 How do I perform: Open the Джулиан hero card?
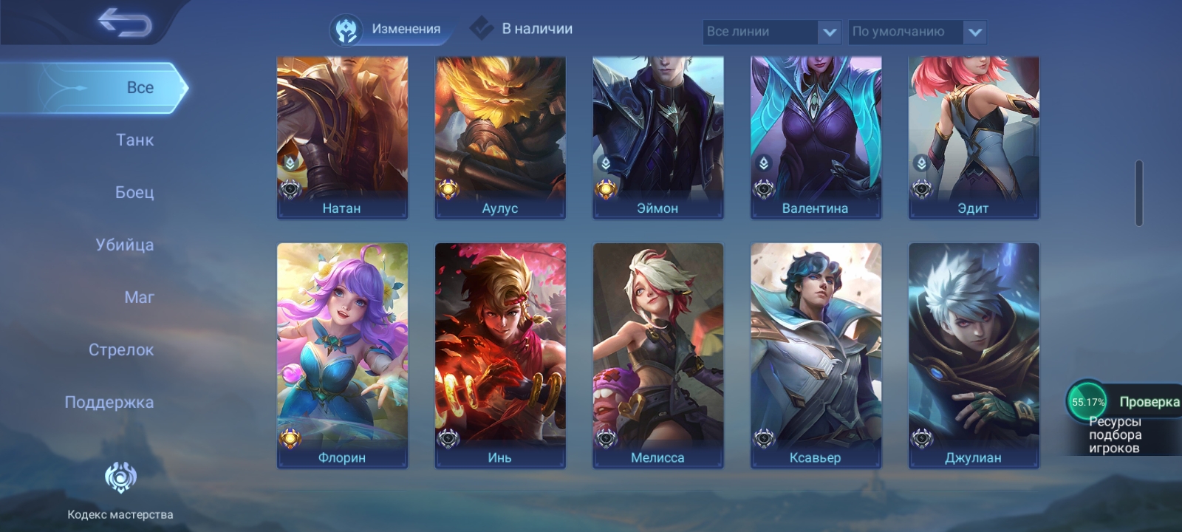(x=974, y=355)
